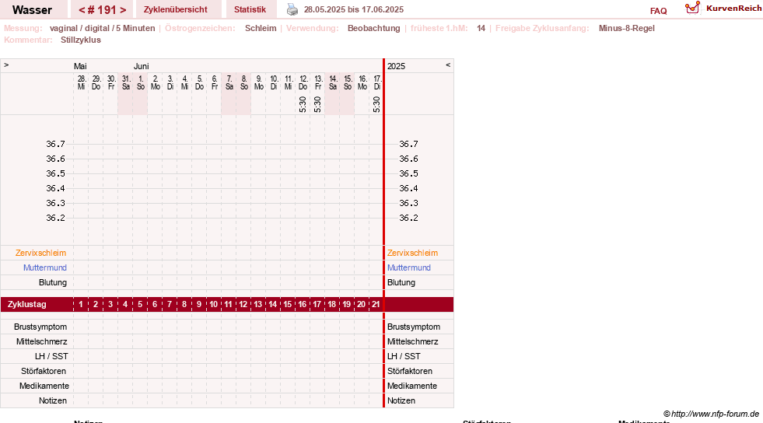Click date column 12. Do
763x423 pixels.
click(303, 82)
